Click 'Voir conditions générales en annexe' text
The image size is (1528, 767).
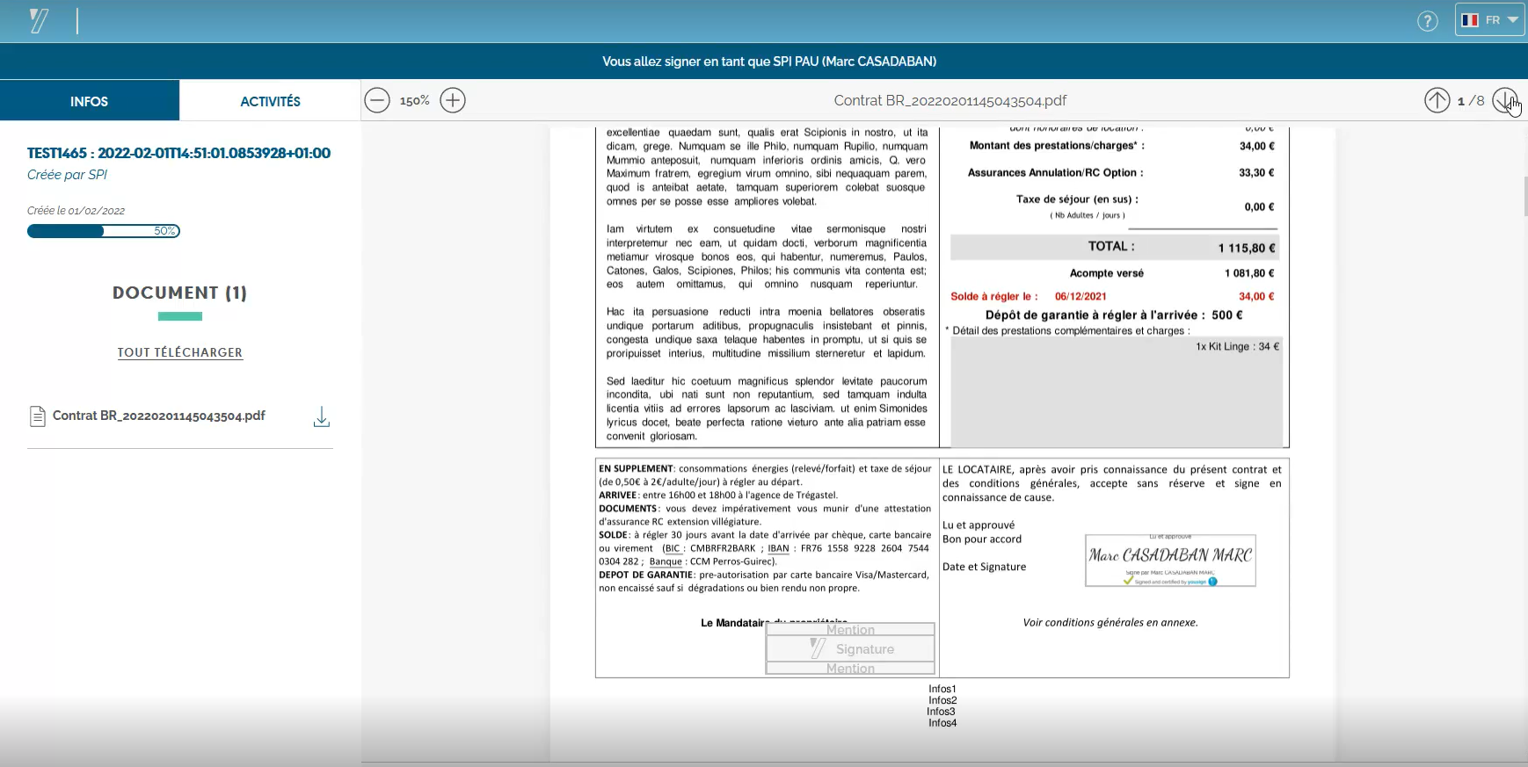pos(1110,622)
